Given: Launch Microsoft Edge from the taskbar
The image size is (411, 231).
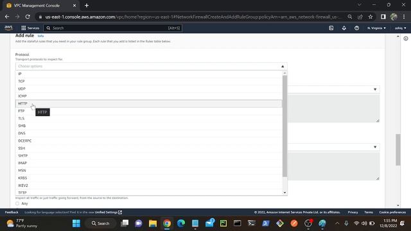Looking at the screenshot, I should click(181, 223).
